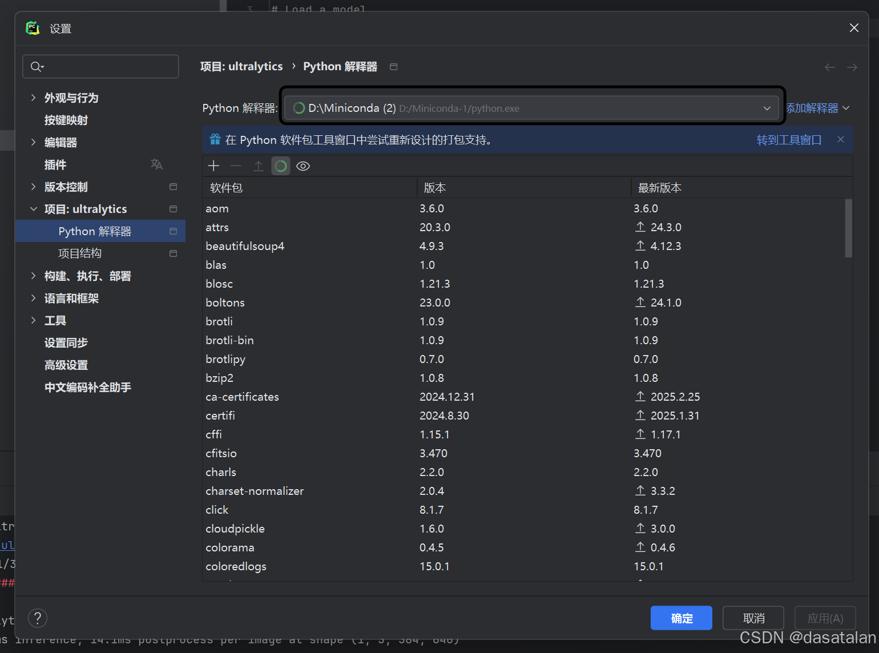879x653 pixels.
Task: Select the bzip2 package row
Action: (523, 378)
